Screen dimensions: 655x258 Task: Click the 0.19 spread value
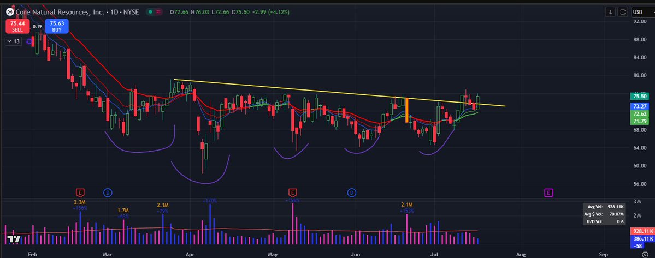38,27
